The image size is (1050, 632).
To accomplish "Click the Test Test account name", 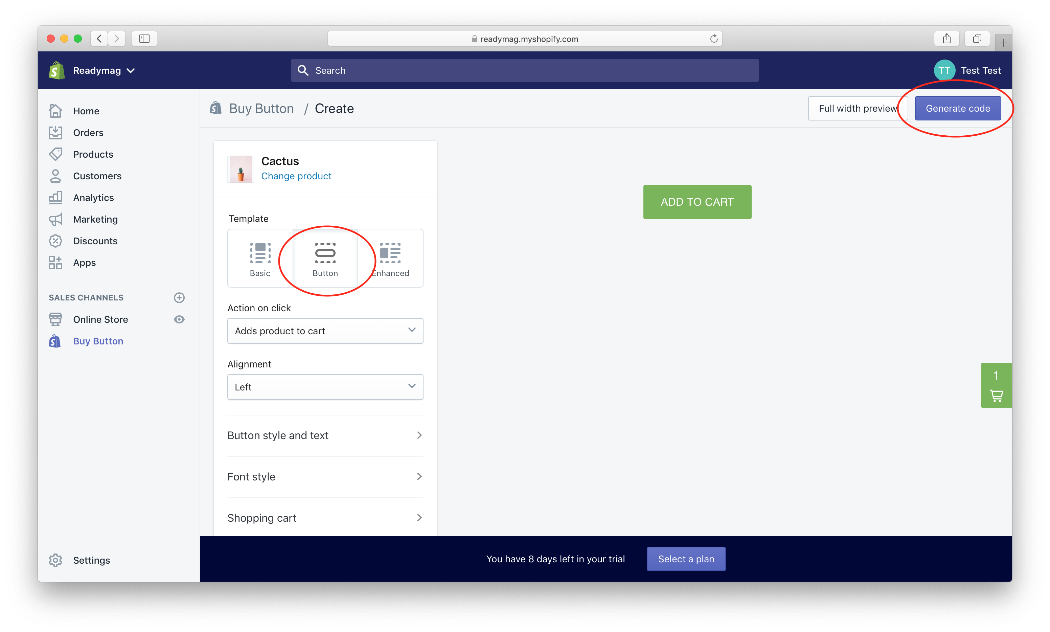I will (981, 70).
